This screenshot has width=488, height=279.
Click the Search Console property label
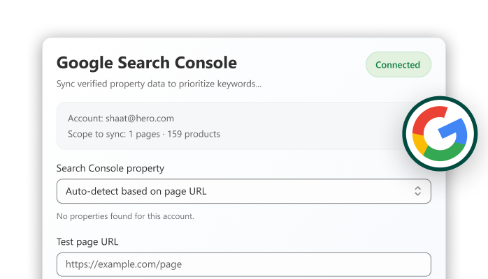[x=110, y=168]
